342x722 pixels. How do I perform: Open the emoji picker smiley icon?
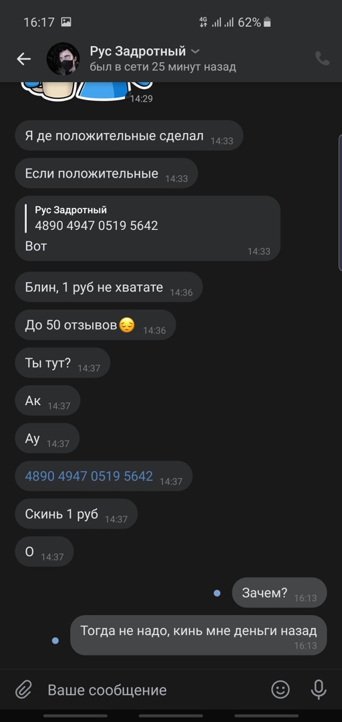pos(281,689)
